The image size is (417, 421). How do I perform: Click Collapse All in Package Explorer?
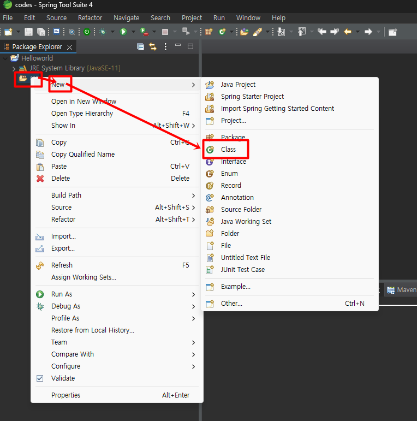click(140, 47)
